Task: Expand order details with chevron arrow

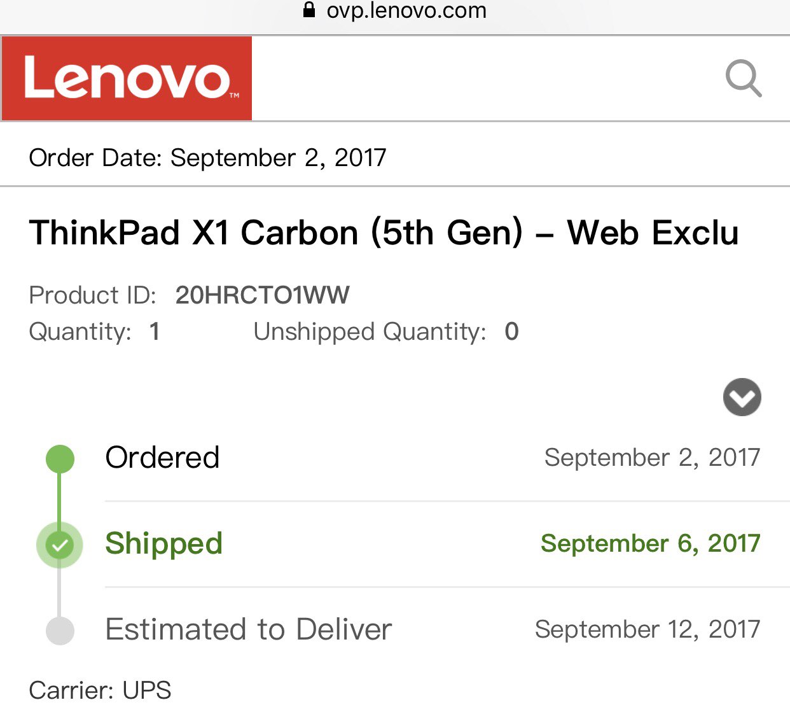Action: pyautogui.click(x=742, y=397)
